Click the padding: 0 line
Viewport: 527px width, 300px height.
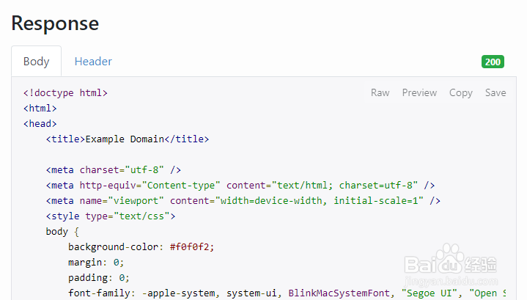[x=99, y=277]
